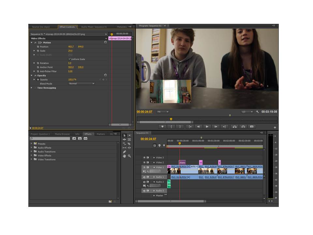Export a frame with camera icon

[x=252, y=127]
